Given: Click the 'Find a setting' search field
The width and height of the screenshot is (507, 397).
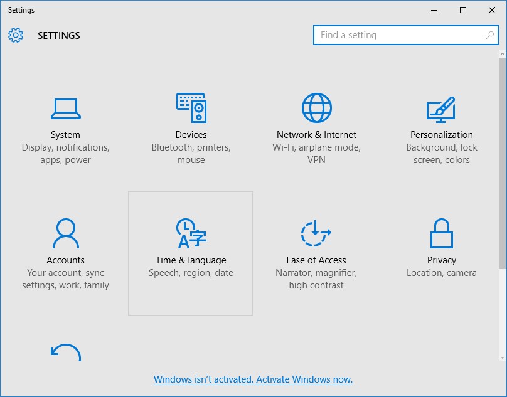Looking at the screenshot, I should click(x=406, y=35).
